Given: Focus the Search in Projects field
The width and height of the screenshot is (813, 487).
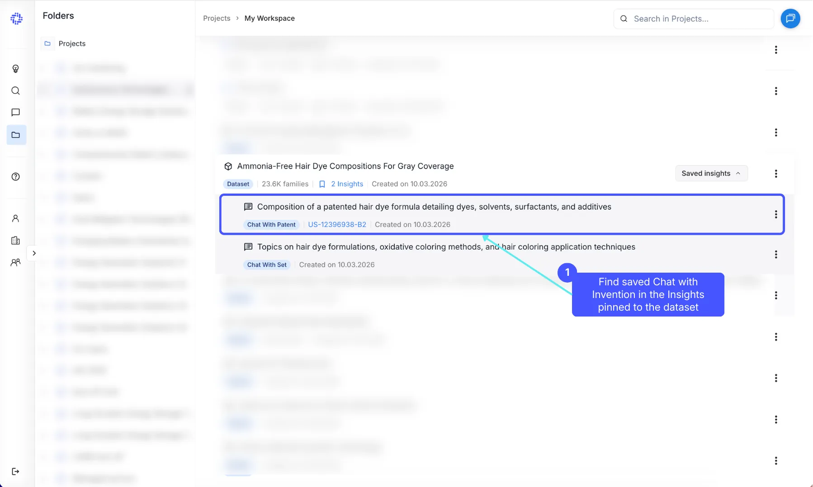Looking at the screenshot, I should 694,19.
